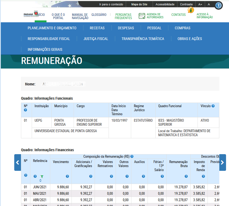Show help for Valores Retroativos column
The width and height of the screenshot is (229, 206).
click(x=112, y=176)
